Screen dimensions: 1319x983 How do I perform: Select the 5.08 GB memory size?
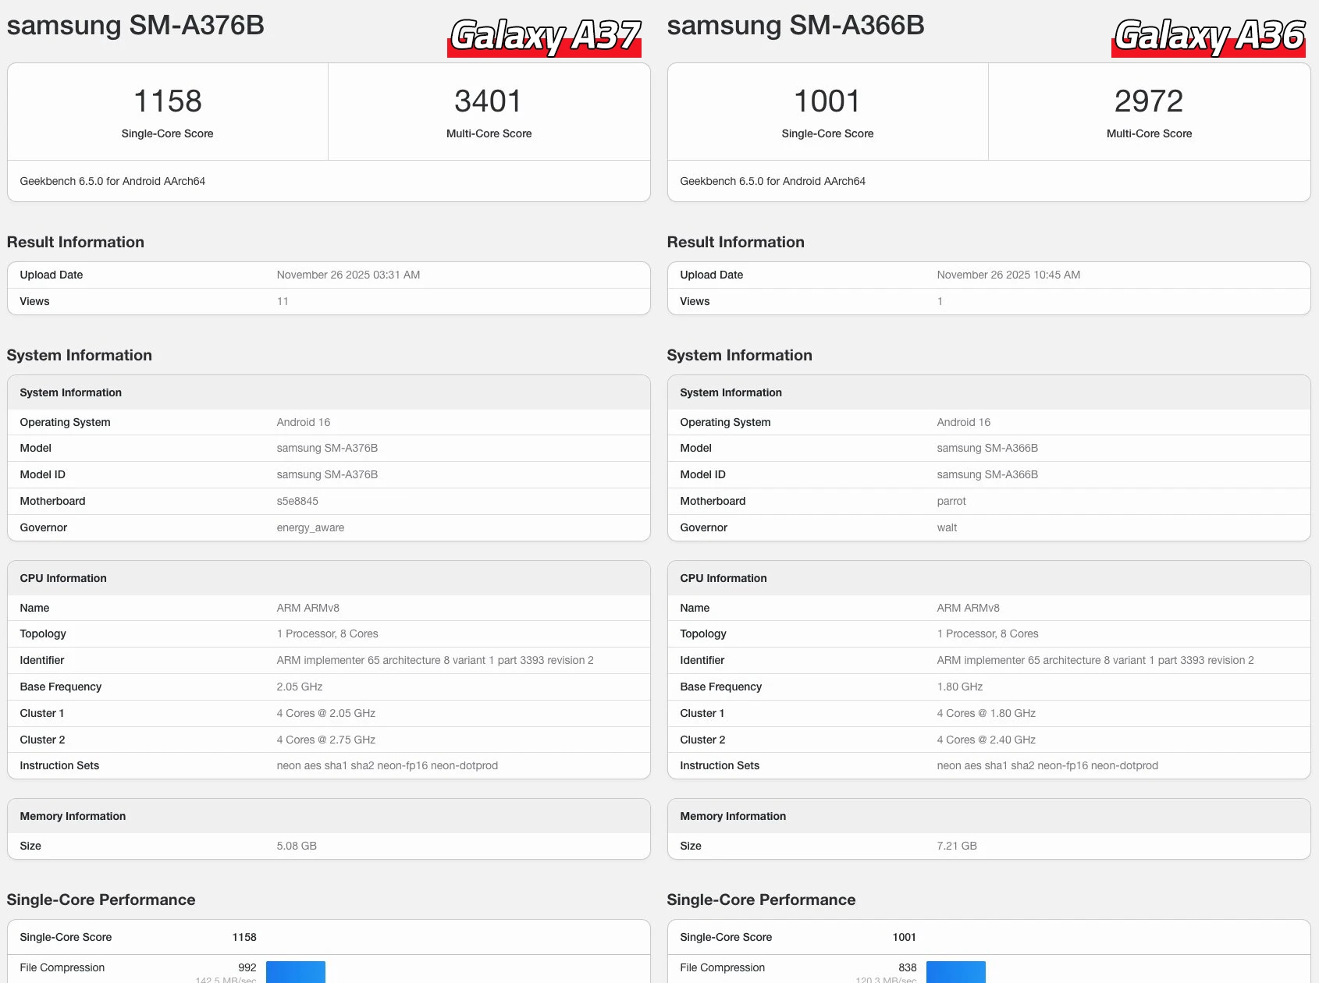(297, 846)
